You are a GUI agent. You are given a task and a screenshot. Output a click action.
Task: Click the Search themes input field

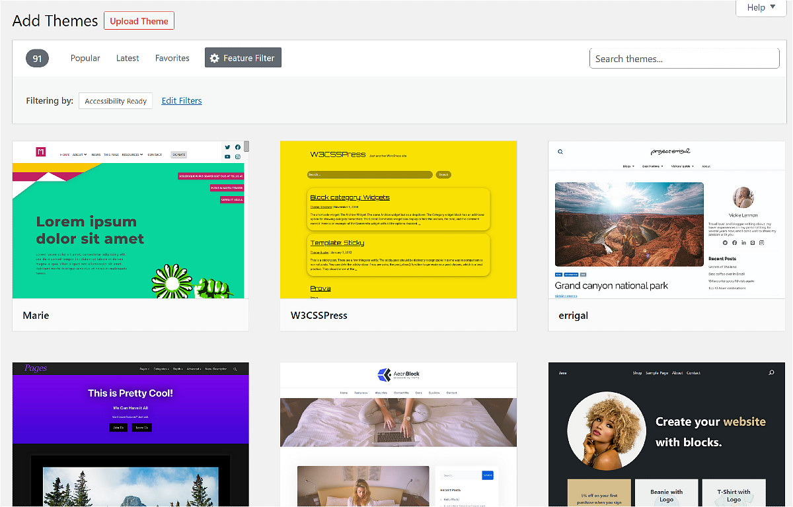pyautogui.click(x=684, y=58)
